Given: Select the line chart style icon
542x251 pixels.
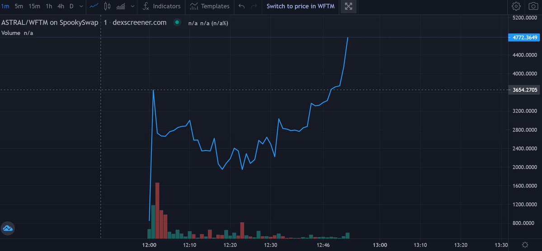Looking at the screenshot, I should [x=94, y=6].
